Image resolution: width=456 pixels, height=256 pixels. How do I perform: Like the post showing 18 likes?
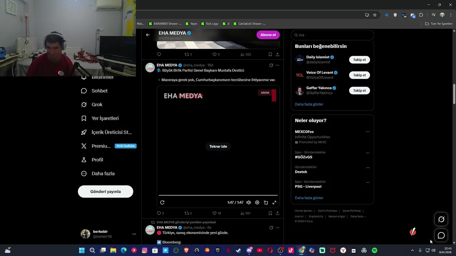pyautogui.click(x=217, y=213)
